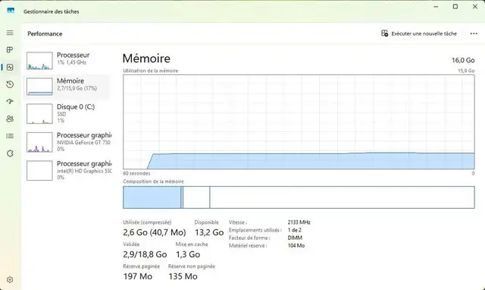This screenshot has width=485, height=290.
Task: Click the memory usage graph
Action: pos(299,121)
